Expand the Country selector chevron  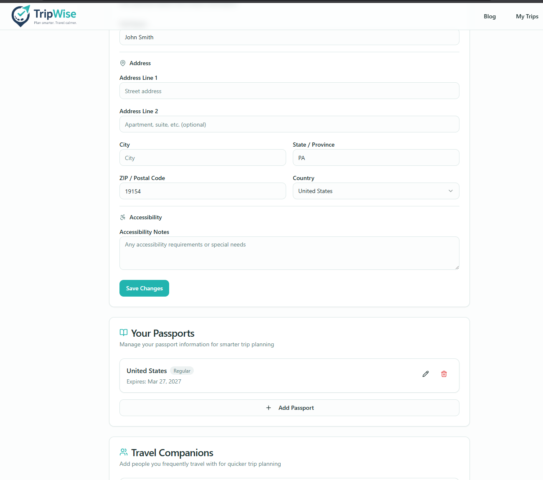pyautogui.click(x=451, y=191)
